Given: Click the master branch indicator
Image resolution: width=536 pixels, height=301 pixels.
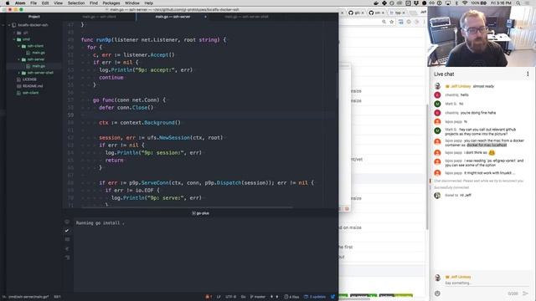Looking at the screenshot, I should coord(257,297).
